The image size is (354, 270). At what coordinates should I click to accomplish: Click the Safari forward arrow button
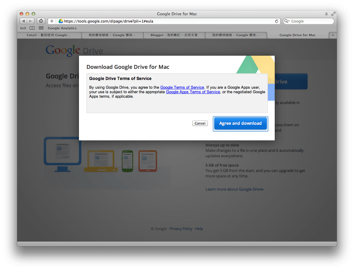31,21
